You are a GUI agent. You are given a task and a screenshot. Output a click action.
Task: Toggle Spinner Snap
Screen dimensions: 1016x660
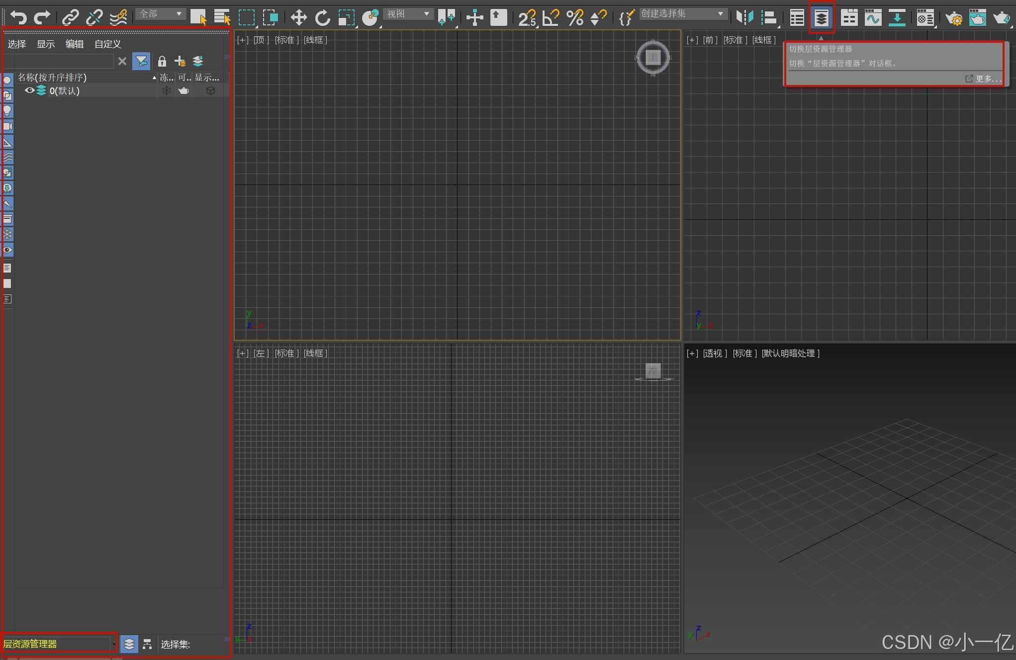point(598,18)
